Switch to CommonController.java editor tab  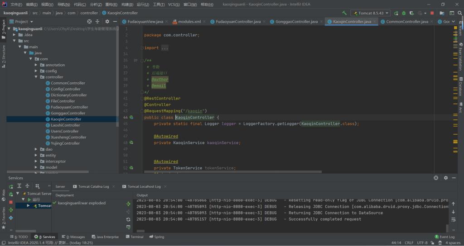406,21
